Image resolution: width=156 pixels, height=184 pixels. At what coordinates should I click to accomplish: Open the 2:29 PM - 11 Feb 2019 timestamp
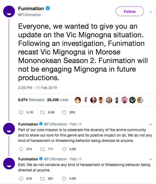37,88
